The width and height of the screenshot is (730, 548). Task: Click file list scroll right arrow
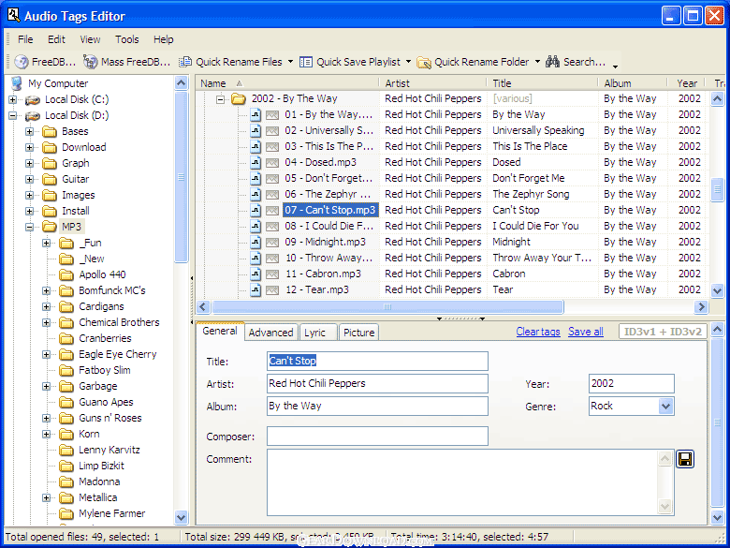(x=701, y=306)
